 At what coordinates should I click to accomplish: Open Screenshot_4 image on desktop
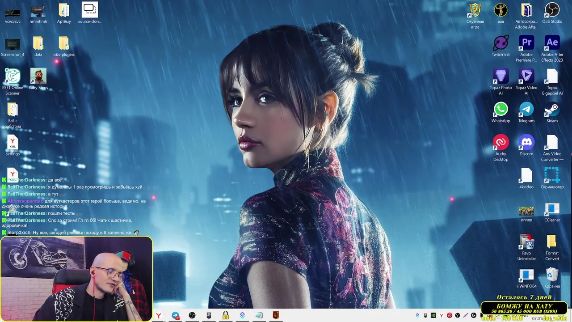tap(13, 47)
